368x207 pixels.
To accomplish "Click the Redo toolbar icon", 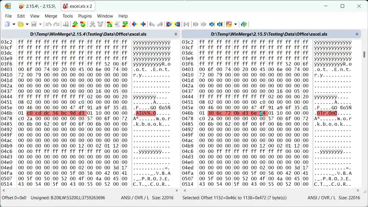I will (57, 24).
